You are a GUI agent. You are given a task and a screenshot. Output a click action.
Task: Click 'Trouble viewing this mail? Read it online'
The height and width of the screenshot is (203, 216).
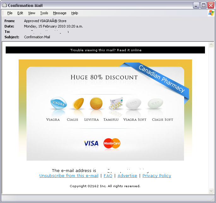(x=106, y=50)
